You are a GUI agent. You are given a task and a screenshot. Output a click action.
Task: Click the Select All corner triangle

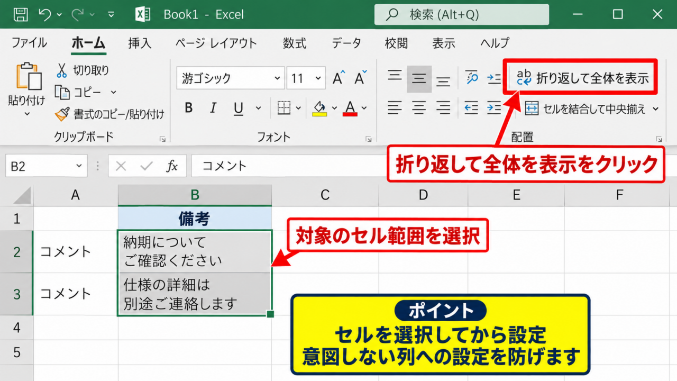click(22, 195)
